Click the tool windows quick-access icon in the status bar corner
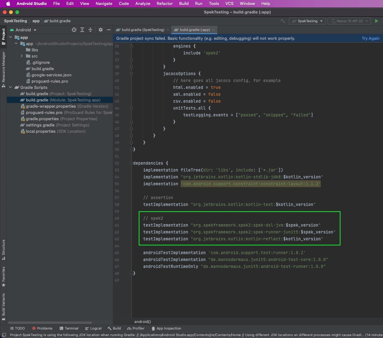 tap(4, 335)
